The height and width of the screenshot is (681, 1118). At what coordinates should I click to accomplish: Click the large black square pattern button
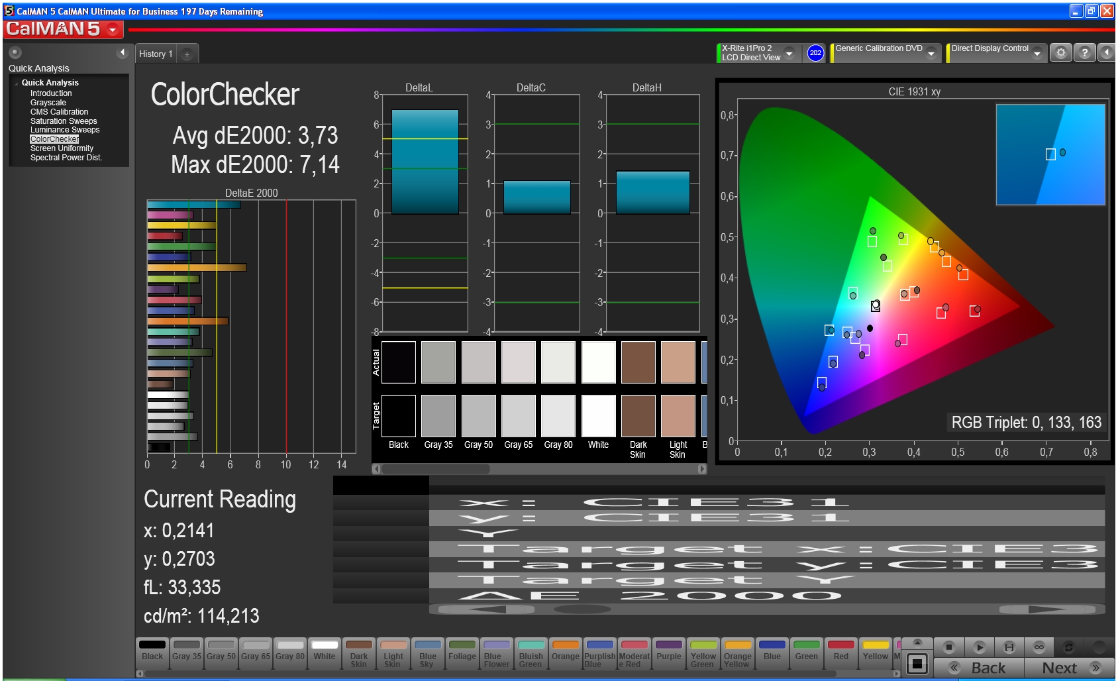coord(917,663)
